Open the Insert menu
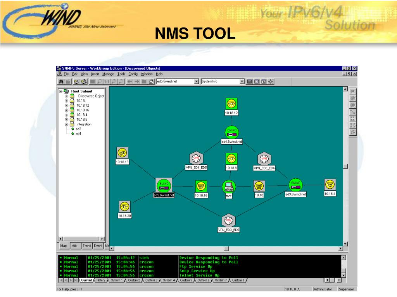This screenshot has width=397, height=297. 95,74
